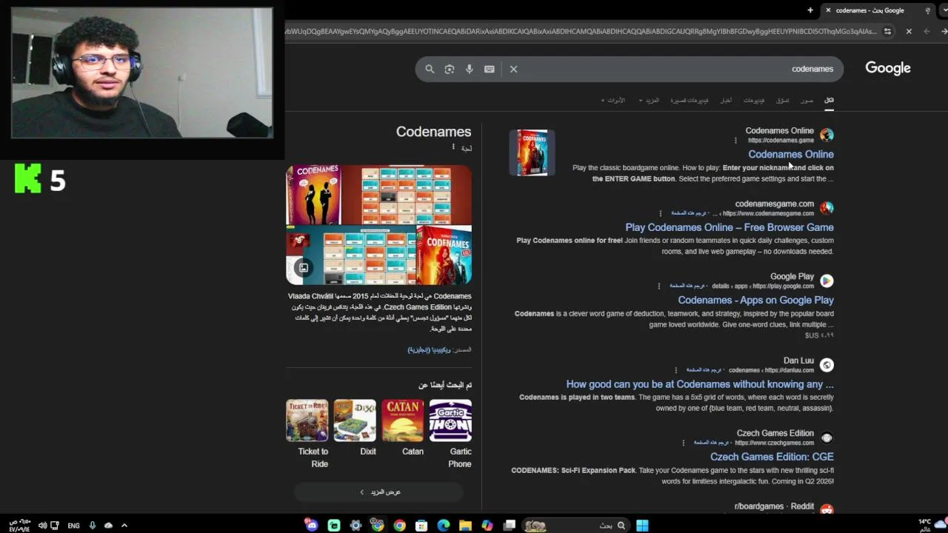The width and height of the screenshot is (948, 533).
Task: Click the Google search magnifier icon
Action: (x=430, y=69)
